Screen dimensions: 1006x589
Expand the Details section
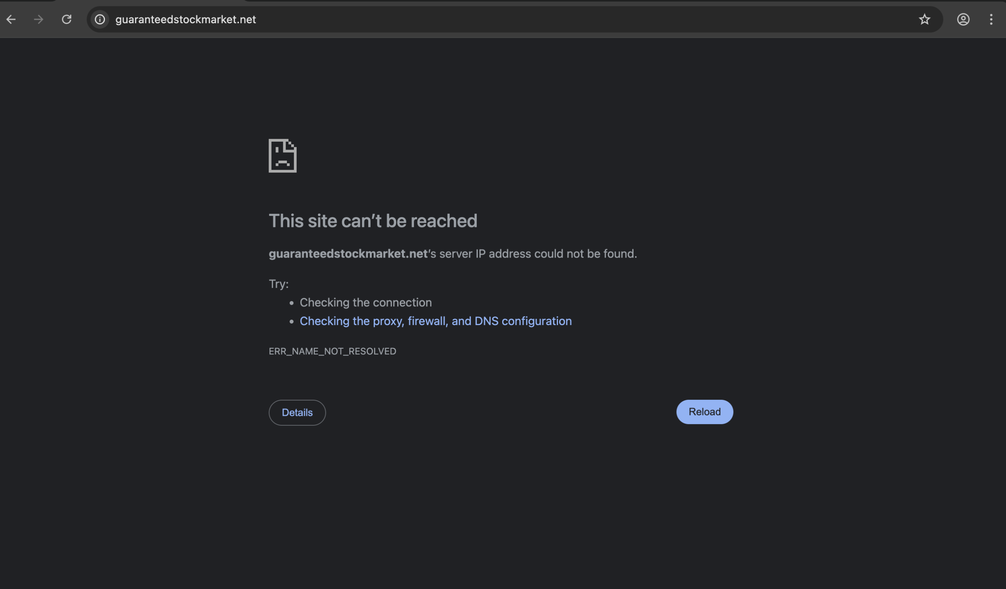coord(297,412)
